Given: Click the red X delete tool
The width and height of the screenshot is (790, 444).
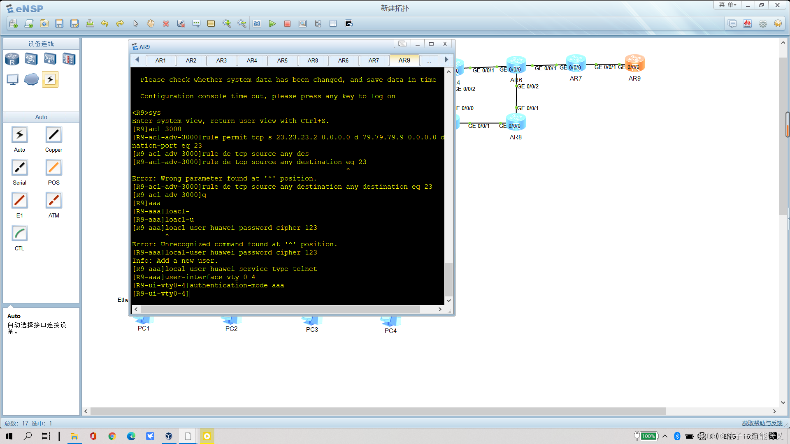Looking at the screenshot, I should tap(166, 24).
